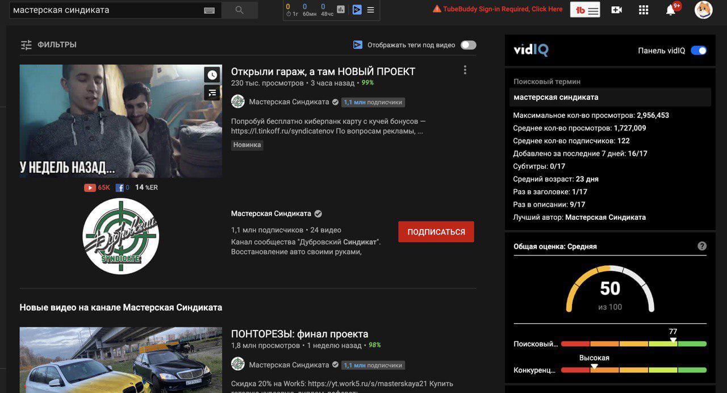Click the Facebook share stat icon
Screen dimensions: 727x393
point(119,187)
